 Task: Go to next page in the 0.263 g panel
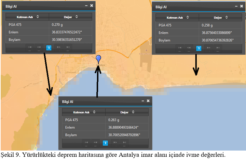tap(115, 142)
